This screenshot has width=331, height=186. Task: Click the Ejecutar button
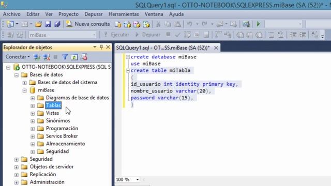click(x=117, y=35)
